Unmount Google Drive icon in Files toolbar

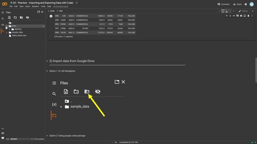coord(21,18)
